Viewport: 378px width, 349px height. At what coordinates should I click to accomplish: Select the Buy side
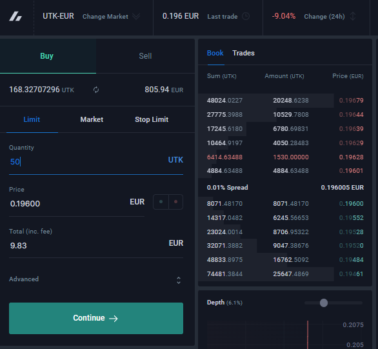(47, 56)
